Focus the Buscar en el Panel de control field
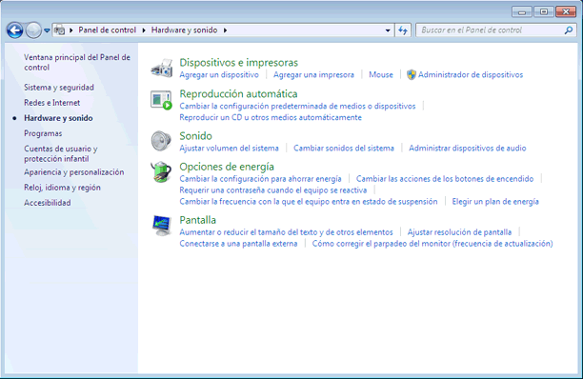583x379 pixels. 491,30
